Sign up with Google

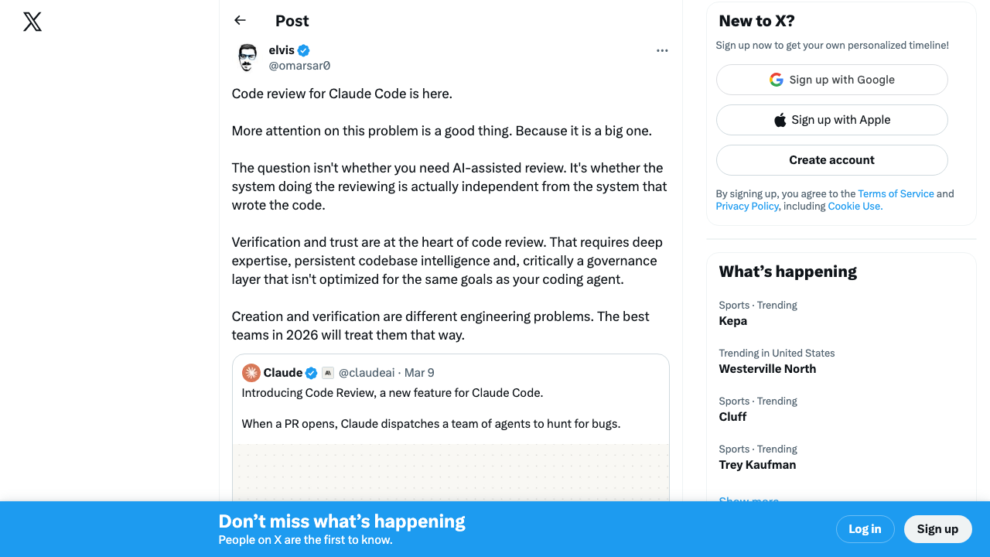tap(831, 80)
